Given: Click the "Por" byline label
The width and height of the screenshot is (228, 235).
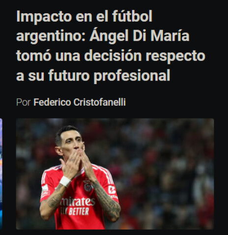Looking at the screenshot, I should click(24, 102).
